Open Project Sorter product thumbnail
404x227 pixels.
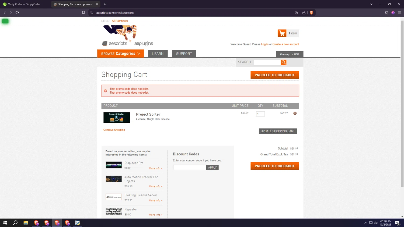pyautogui.click(x=117, y=118)
